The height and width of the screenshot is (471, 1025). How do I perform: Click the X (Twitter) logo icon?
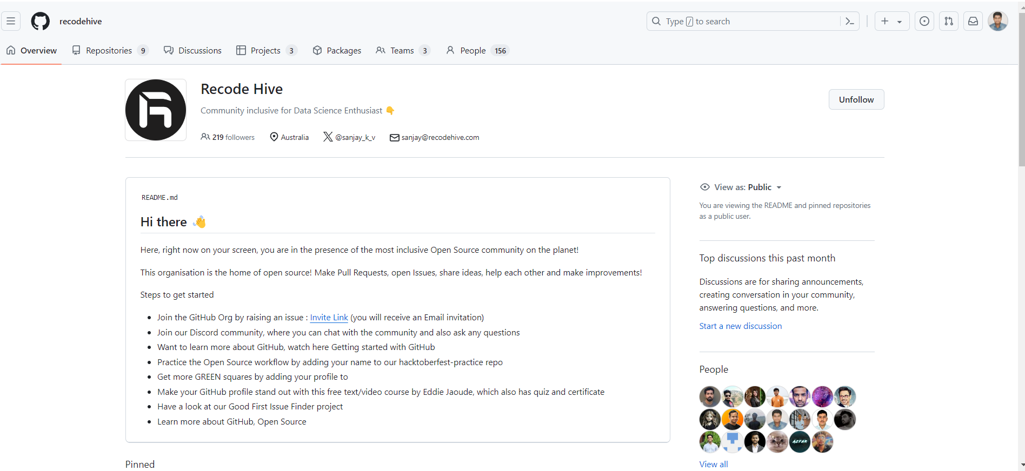point(328,137)
